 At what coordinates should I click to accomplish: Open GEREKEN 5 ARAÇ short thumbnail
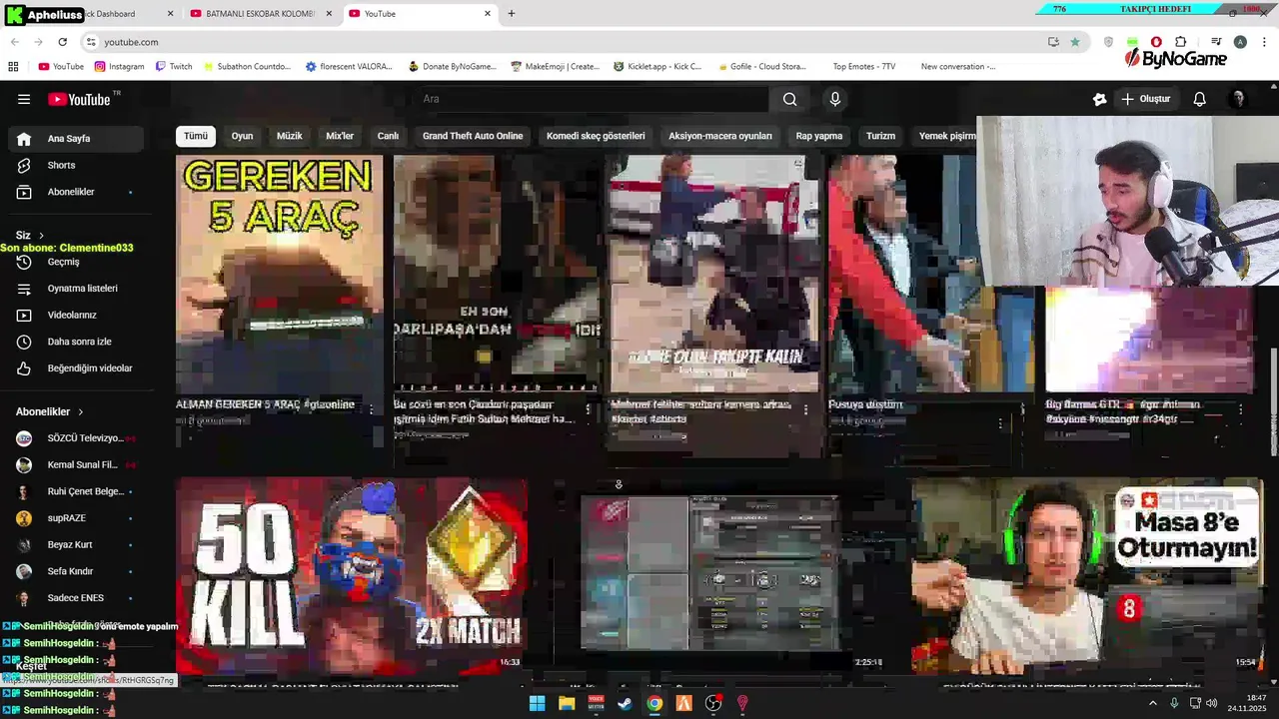click(280, 274)
